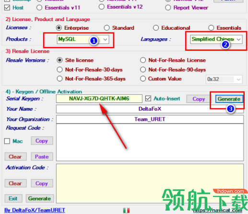Select Not-For-Resale-90-days option
Screen dimensions: 248x214
pyautogui.click(x=143, y=70)
